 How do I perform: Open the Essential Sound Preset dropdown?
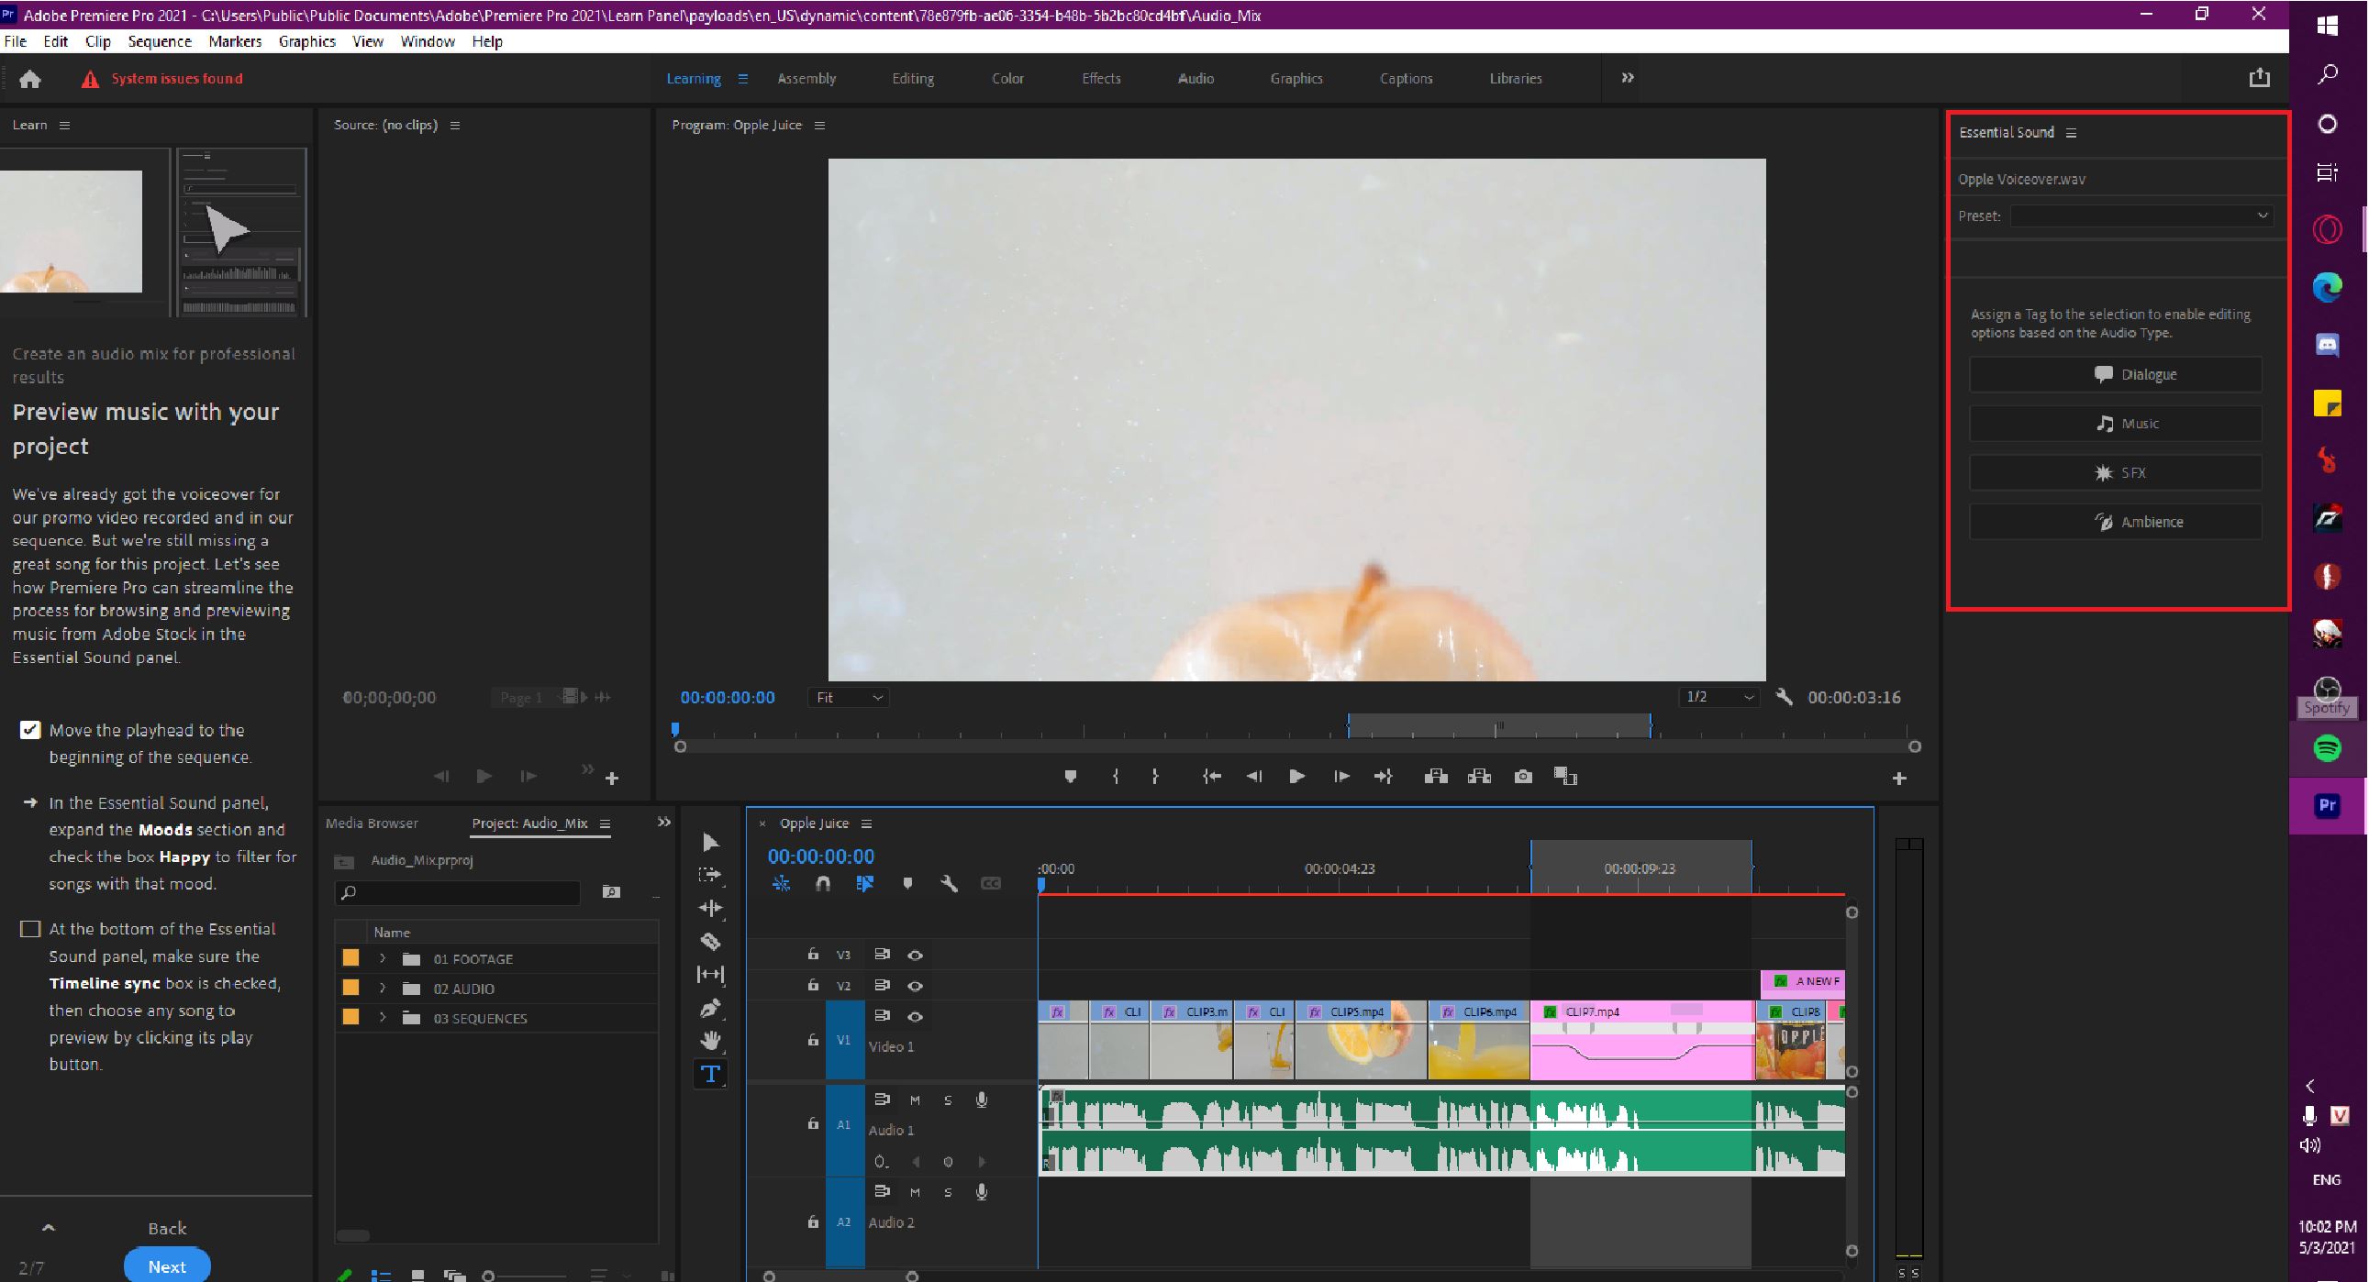pos(2141,216)
